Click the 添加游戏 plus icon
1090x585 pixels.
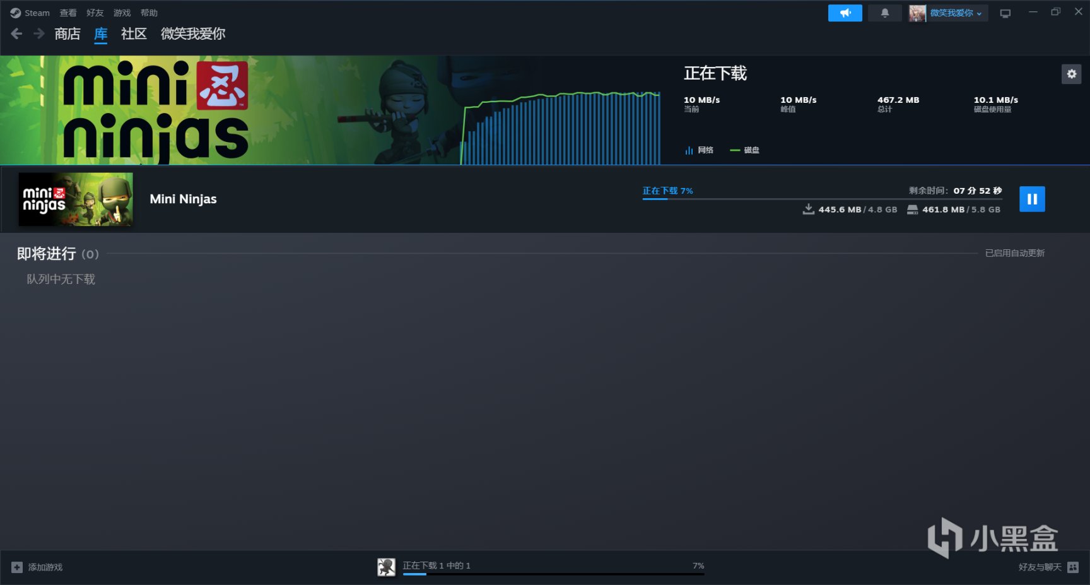click(17, 567)
